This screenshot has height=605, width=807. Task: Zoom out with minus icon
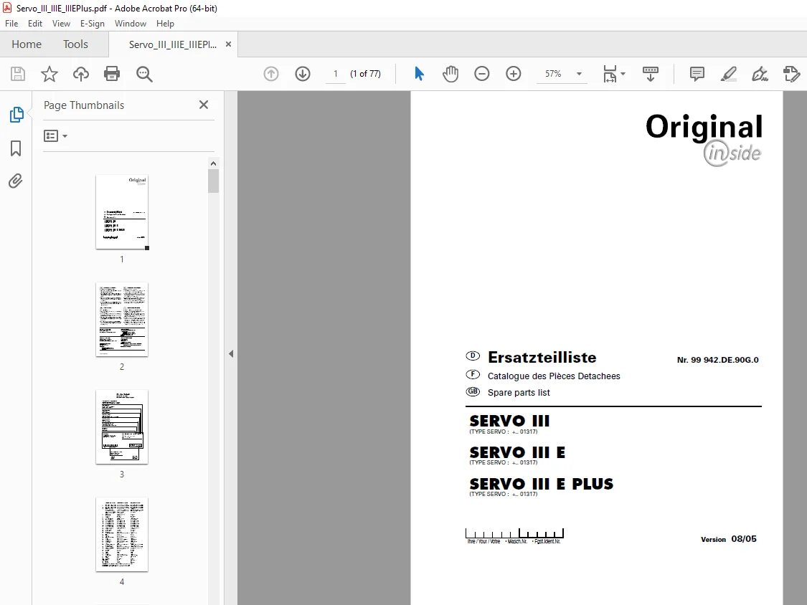click(x=482, y=74)
